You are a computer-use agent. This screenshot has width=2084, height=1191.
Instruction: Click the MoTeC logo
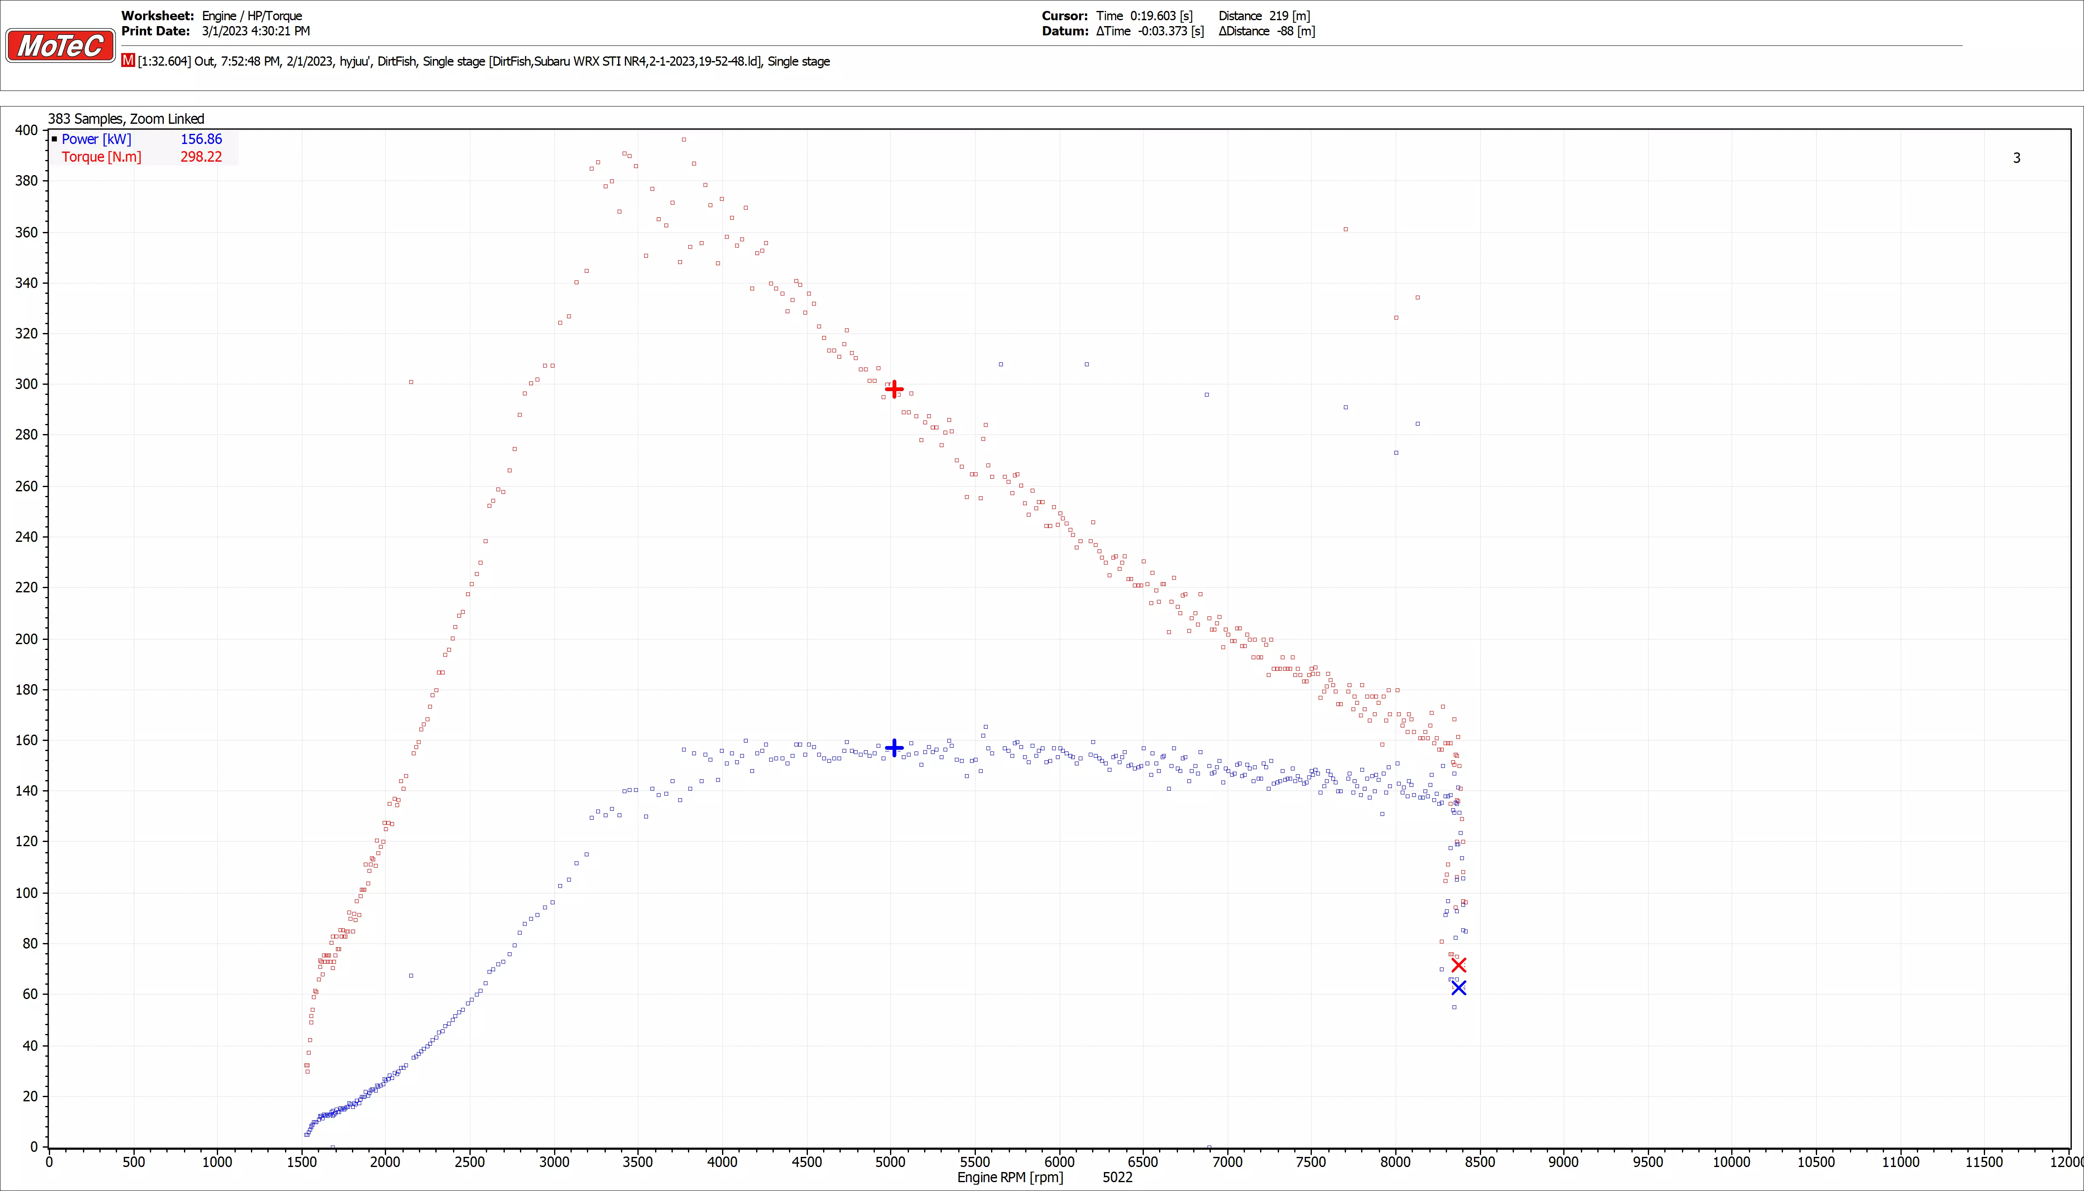pyautogui.click(x=61, y=46)
